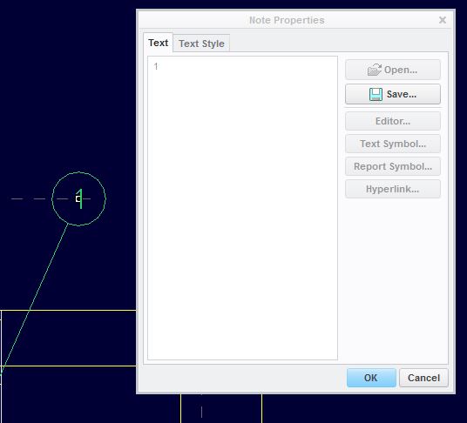Click the Report Symbol... button
This screenshot has height=423, width=467.
point(393,166)
